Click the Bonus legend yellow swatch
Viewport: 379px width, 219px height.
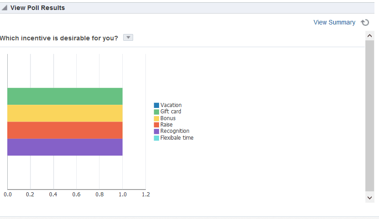(x=156, y=118)
